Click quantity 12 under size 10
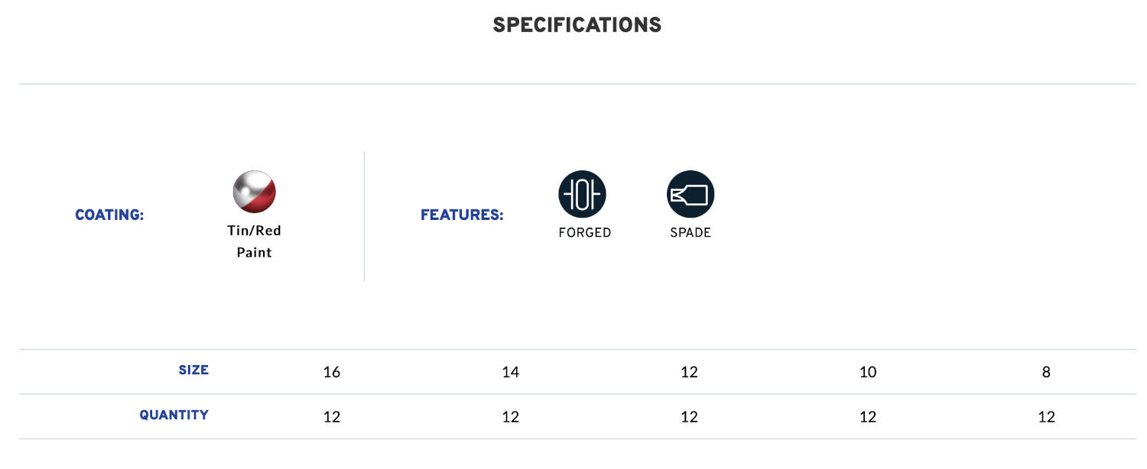This screenshot has height=469, width=1147. point(868,417)
